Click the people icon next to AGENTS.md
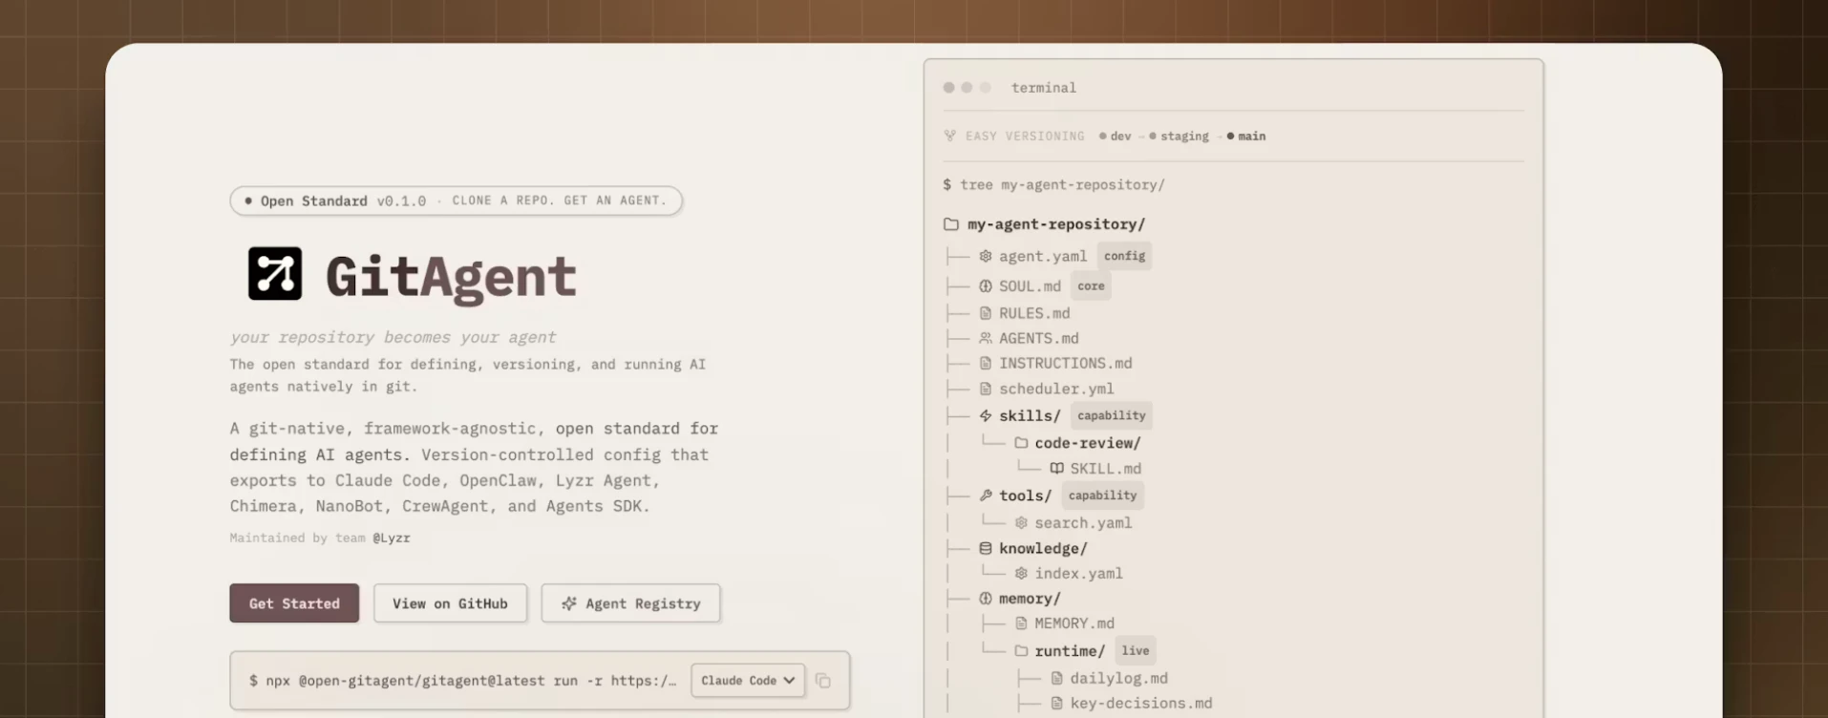The width and height of the screenshot is (1828, 718). pos(986,338)
